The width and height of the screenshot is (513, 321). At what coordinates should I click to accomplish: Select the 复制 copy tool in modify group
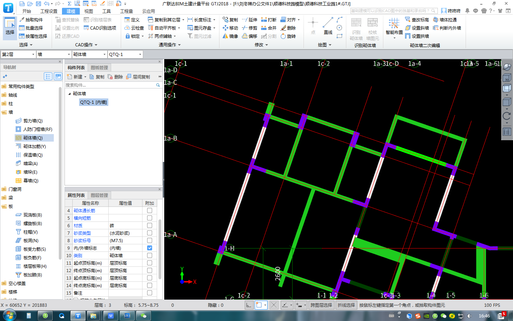(230, 20)
